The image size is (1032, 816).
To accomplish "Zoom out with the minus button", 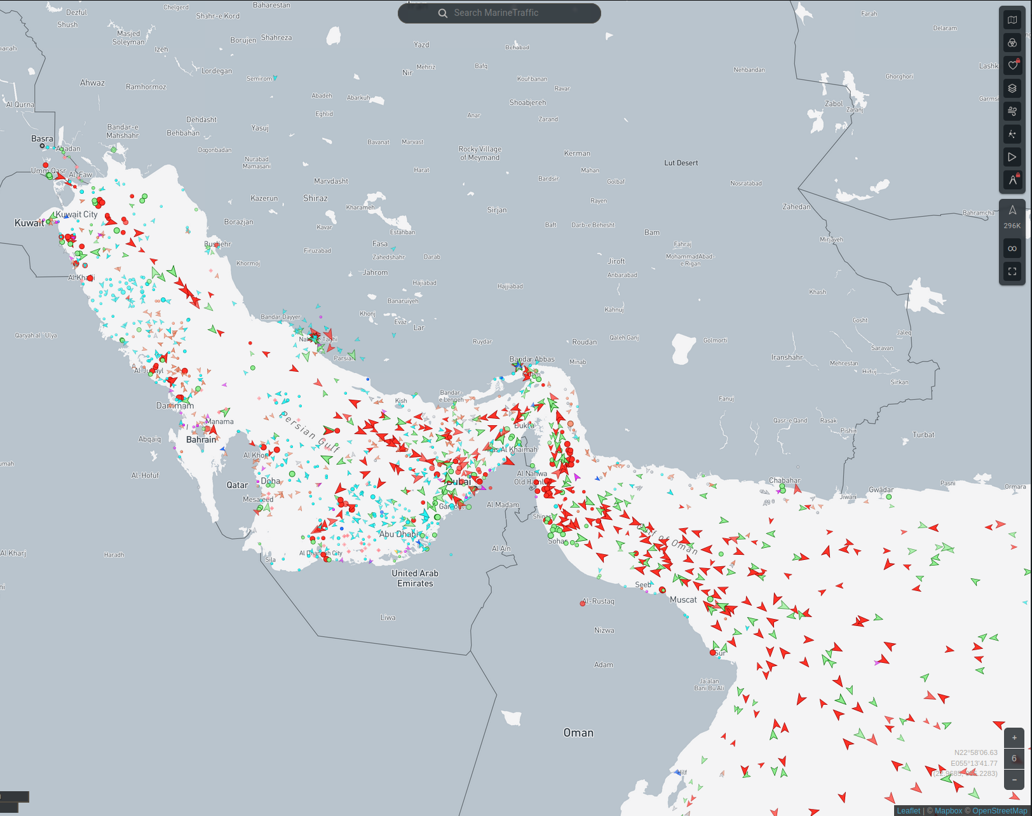I will coord(1014,779).
